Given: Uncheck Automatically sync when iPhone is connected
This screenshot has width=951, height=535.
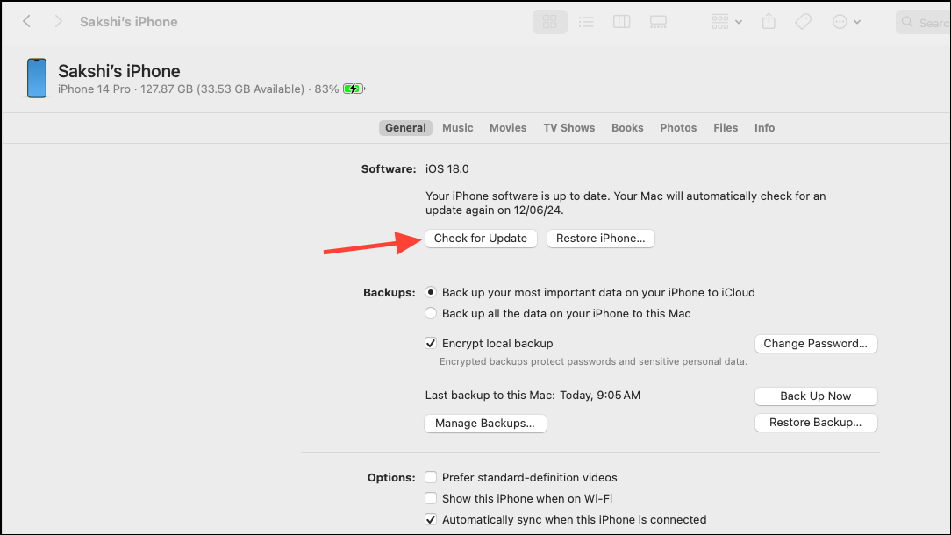Looking at the screenshot, I should (x=431, y=520).
